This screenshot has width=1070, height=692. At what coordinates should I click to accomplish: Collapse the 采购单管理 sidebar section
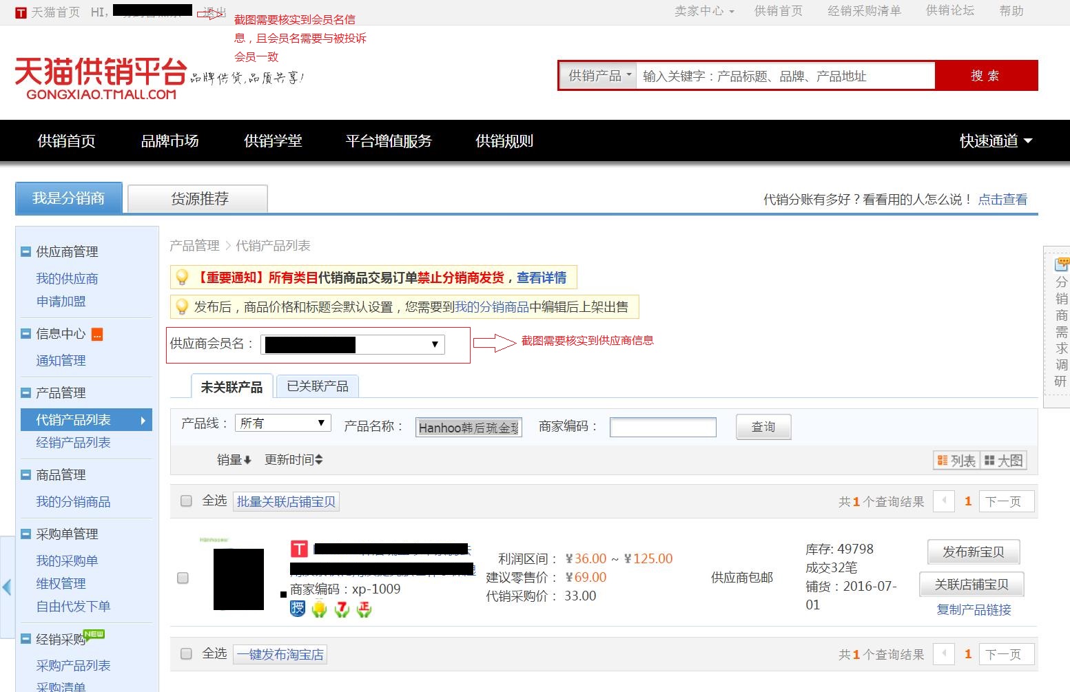[25, 534]
